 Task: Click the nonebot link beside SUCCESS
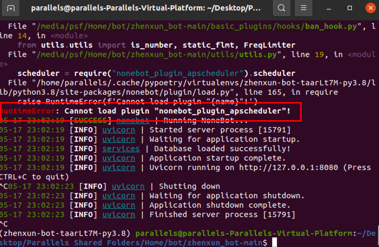pyautogui.click(x=133, y=120)
